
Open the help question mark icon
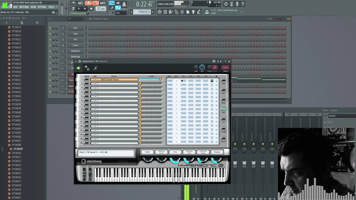tap(243, 4)
